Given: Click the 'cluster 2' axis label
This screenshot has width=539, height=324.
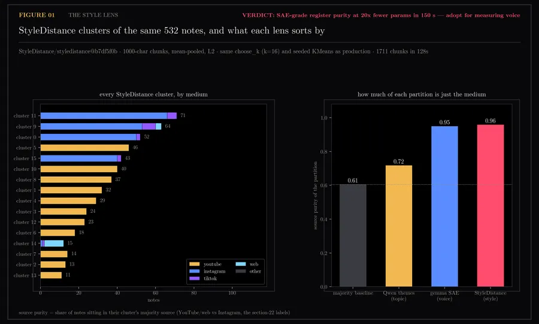Looking at the screenshot, I should tap(26, 265).
